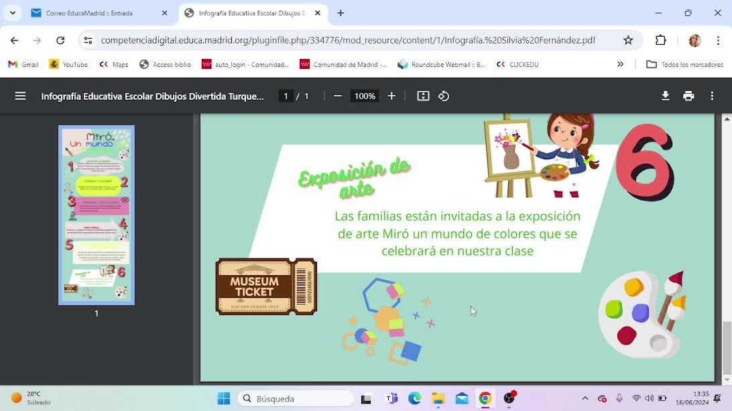Open the weather widget 28°C Soleado
Screen dimensions: 732x411
click(32, 398)
